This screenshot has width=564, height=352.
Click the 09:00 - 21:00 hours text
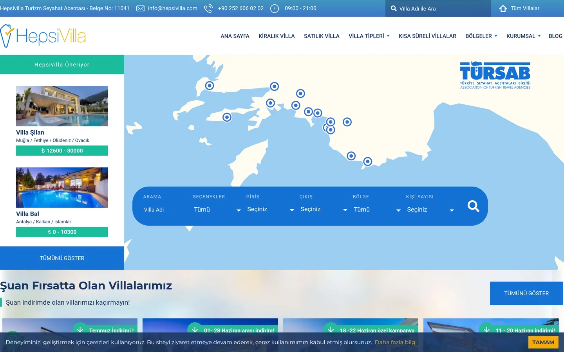[300, 8]
